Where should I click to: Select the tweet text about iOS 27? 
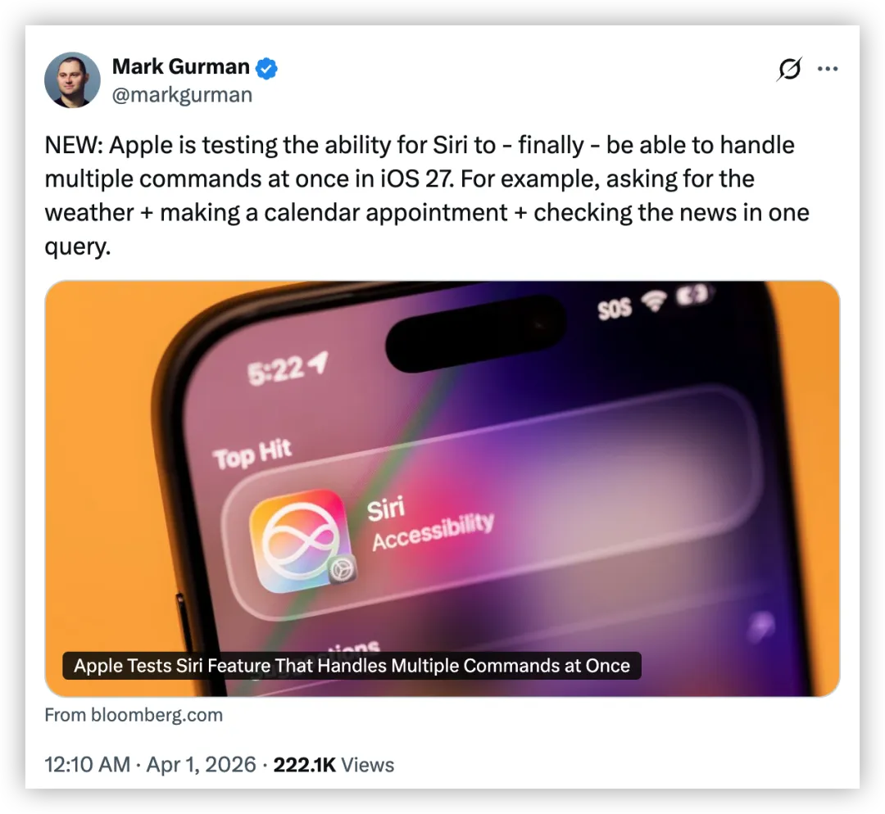coord(427,195)
